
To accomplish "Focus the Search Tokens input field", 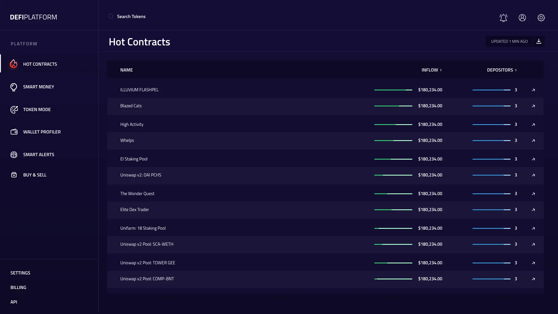I will [x=131, y=17].
